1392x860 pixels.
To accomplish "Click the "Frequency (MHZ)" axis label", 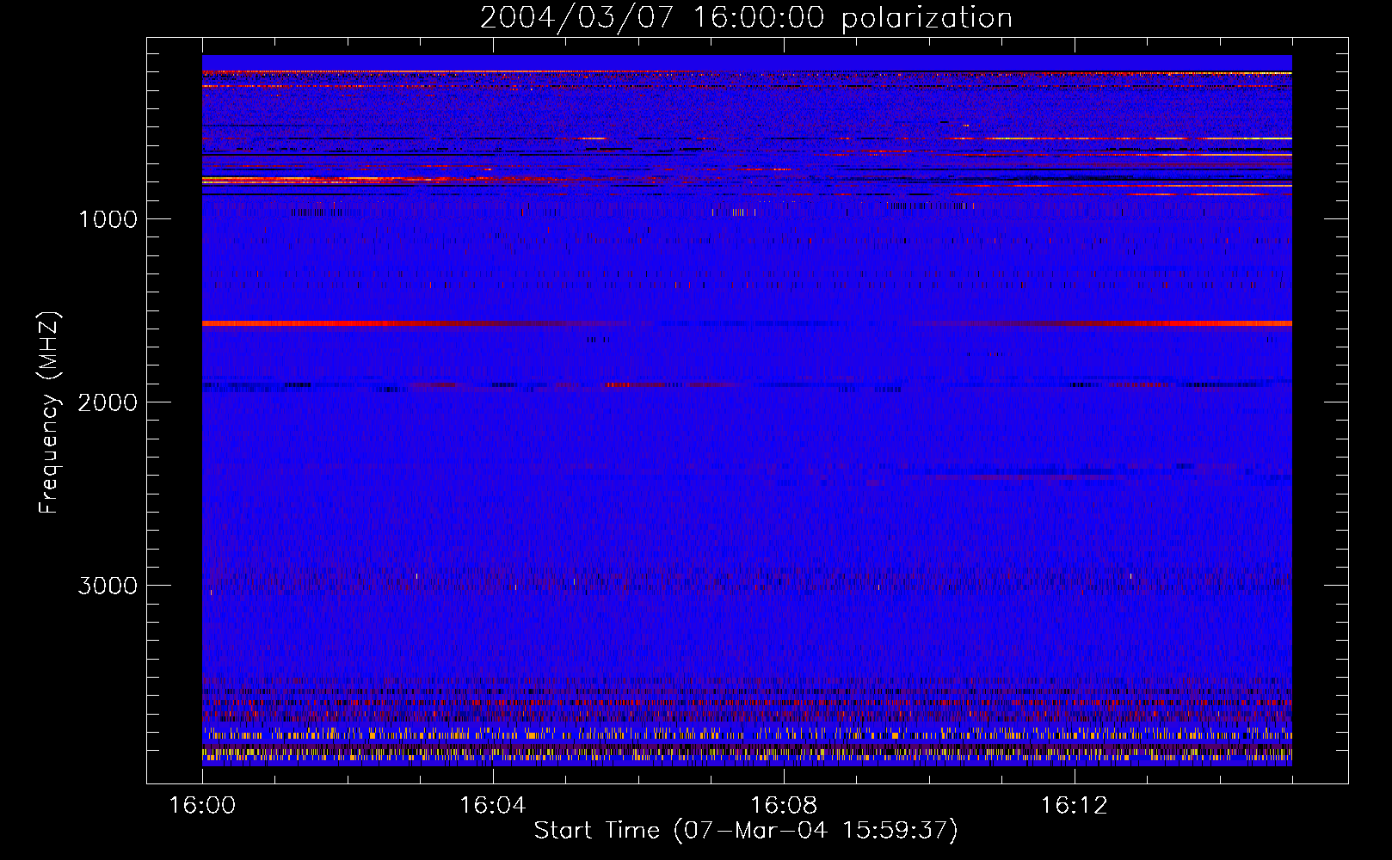I will coord(49,412).
